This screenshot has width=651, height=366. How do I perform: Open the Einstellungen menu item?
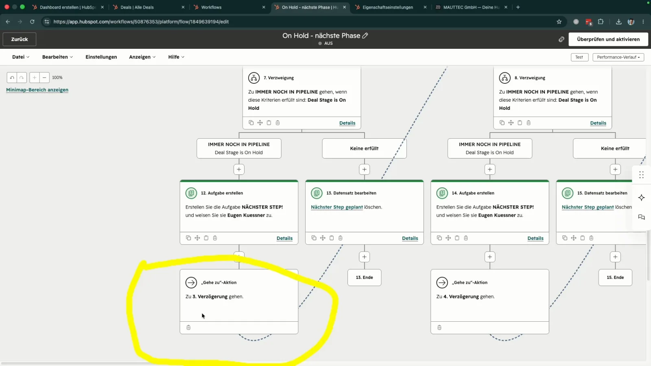pos(101,57)
